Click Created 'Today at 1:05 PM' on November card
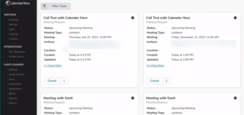 pos(182,55)
